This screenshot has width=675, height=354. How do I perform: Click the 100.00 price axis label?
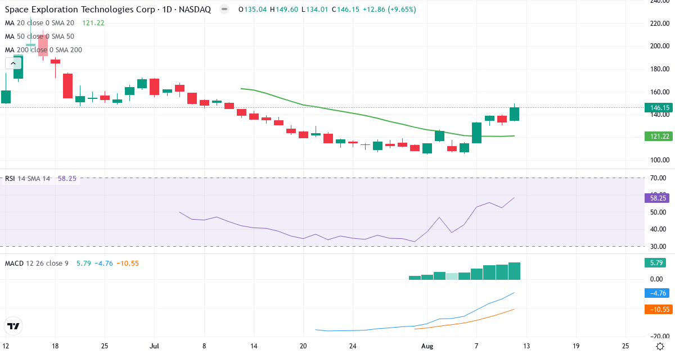pos(659,160)
